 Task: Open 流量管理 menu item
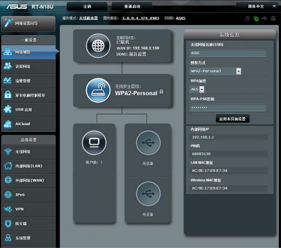(28, 81)
